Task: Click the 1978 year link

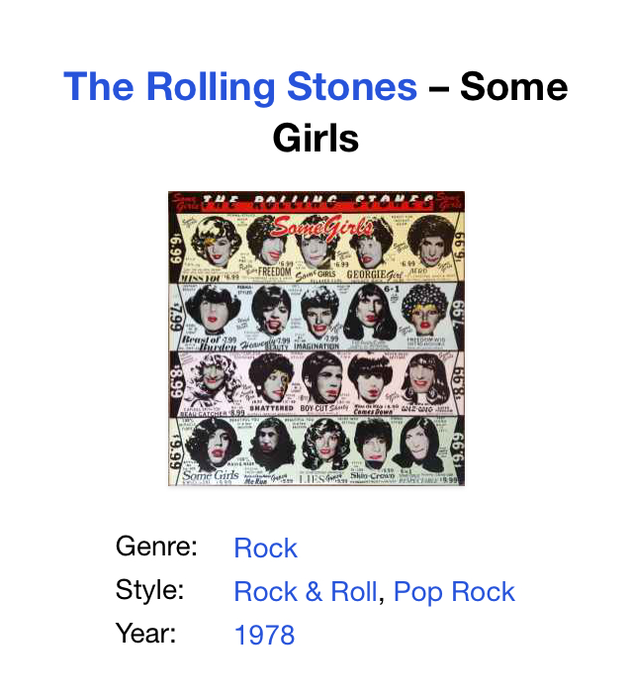Action: tap(264, 635)
